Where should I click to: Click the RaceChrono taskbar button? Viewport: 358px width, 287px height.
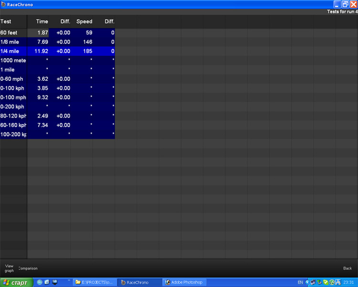(x=139, y=282)
